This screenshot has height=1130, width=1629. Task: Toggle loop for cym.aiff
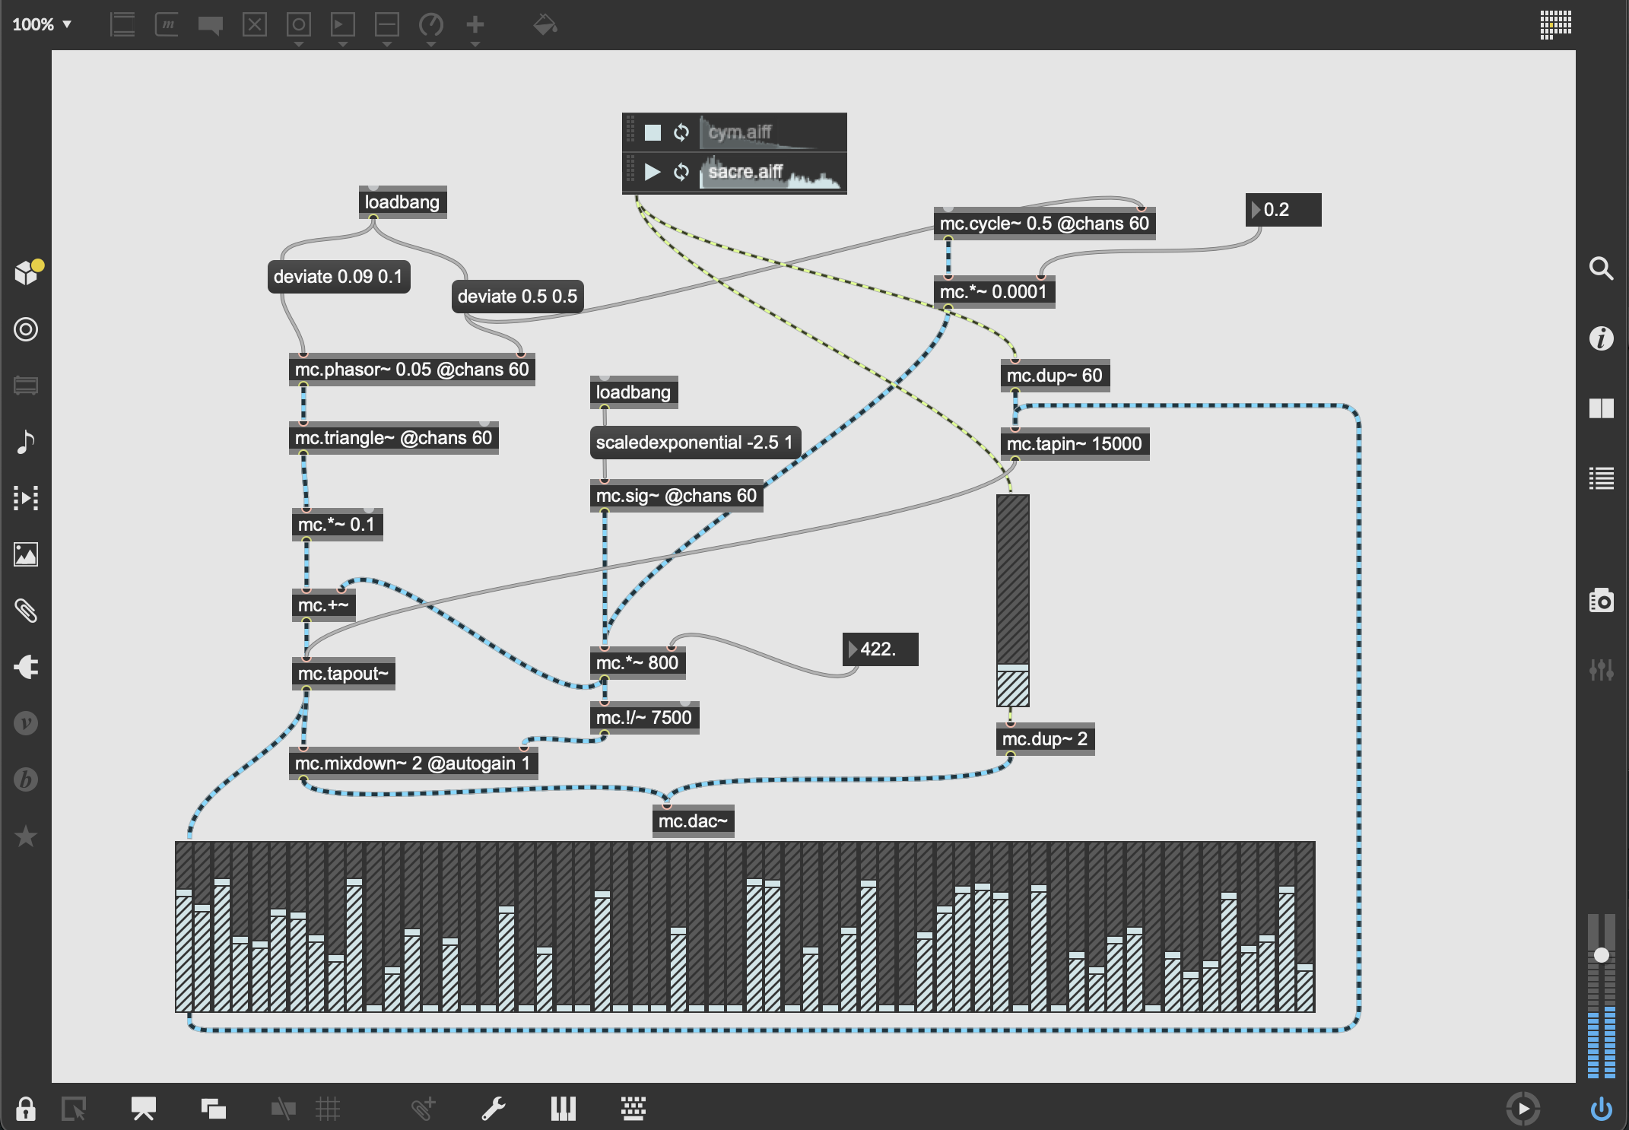coord(681,132)
